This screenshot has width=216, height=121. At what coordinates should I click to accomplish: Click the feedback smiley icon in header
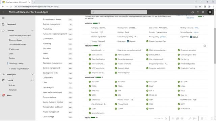(x=192, y=12)
